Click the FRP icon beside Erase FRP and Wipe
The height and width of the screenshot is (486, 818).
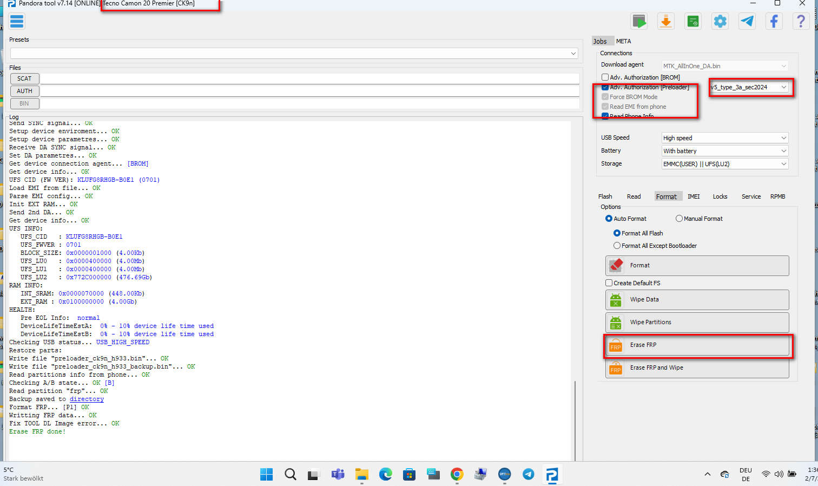point(616,368)
